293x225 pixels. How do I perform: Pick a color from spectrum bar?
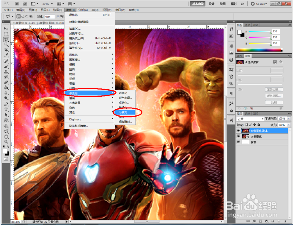click(x=260, y=50)
